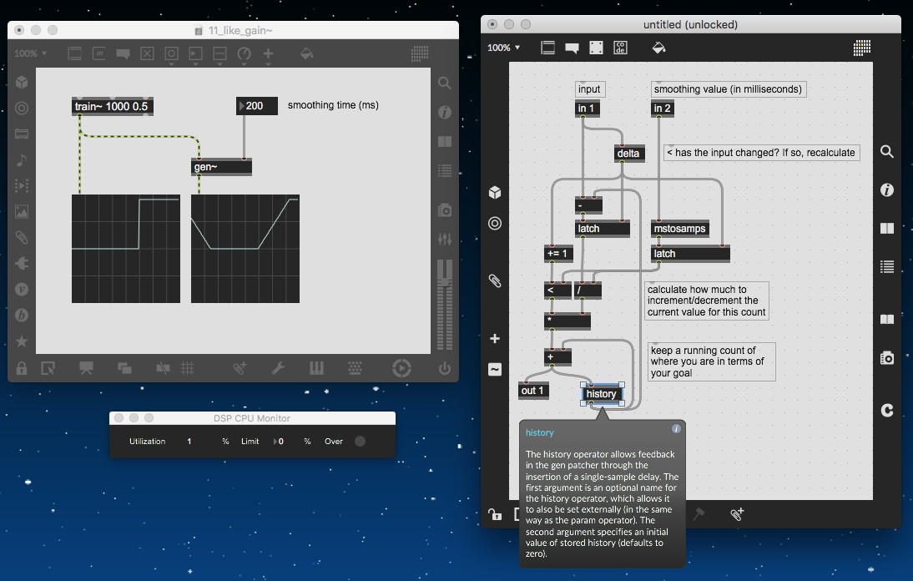
Task: Toggle the grid icon in 11_like_gain~ bottom bar
Action: coord(187,368)
